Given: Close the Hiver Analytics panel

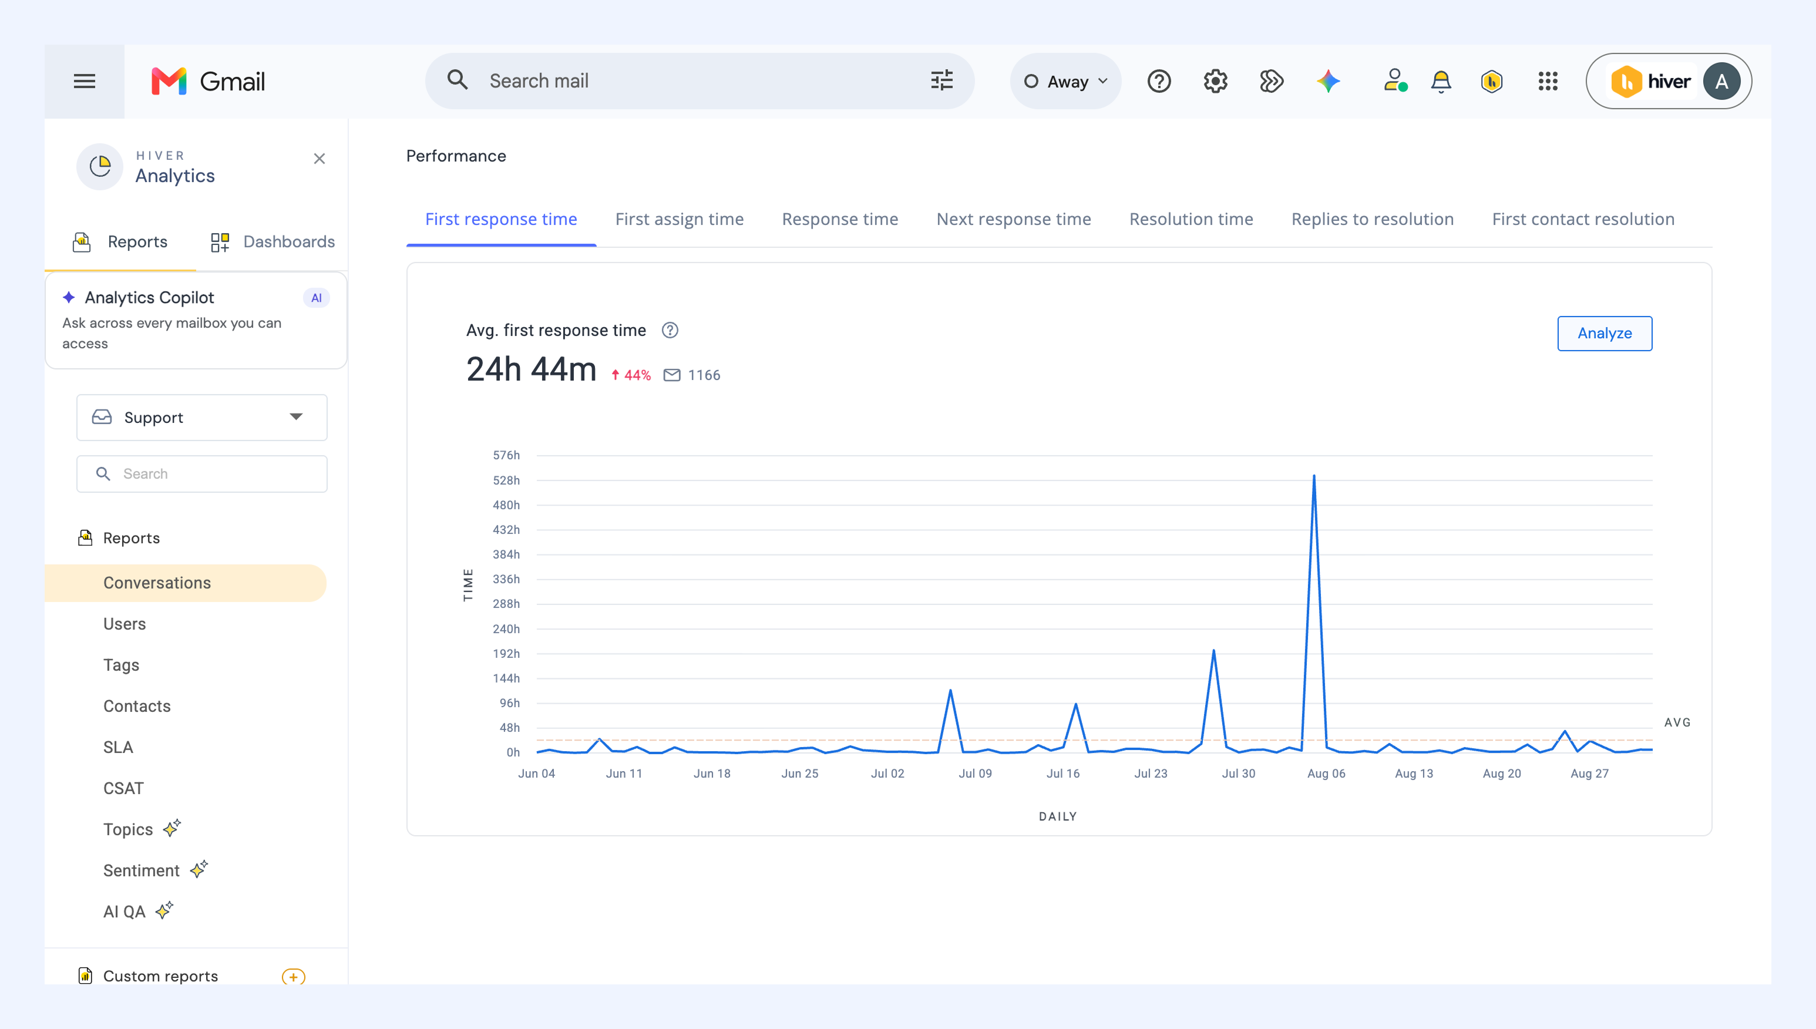Looking at the screenshot, I should 320,159.
